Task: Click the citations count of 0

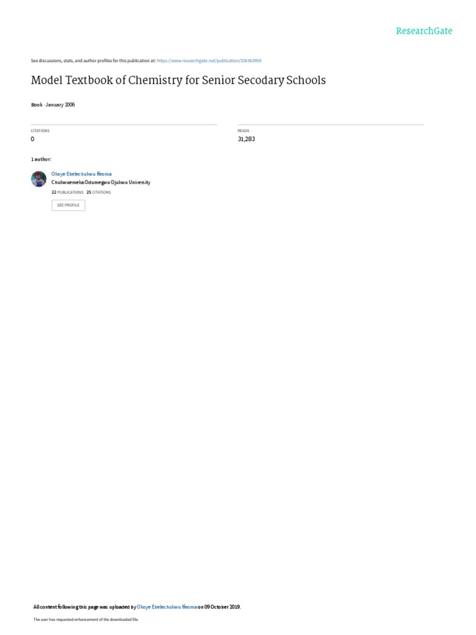Action: click(x=32, y=139)
